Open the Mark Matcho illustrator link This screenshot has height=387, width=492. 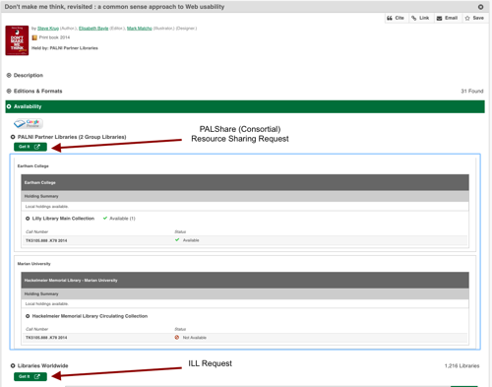click(x=140, y=29)
